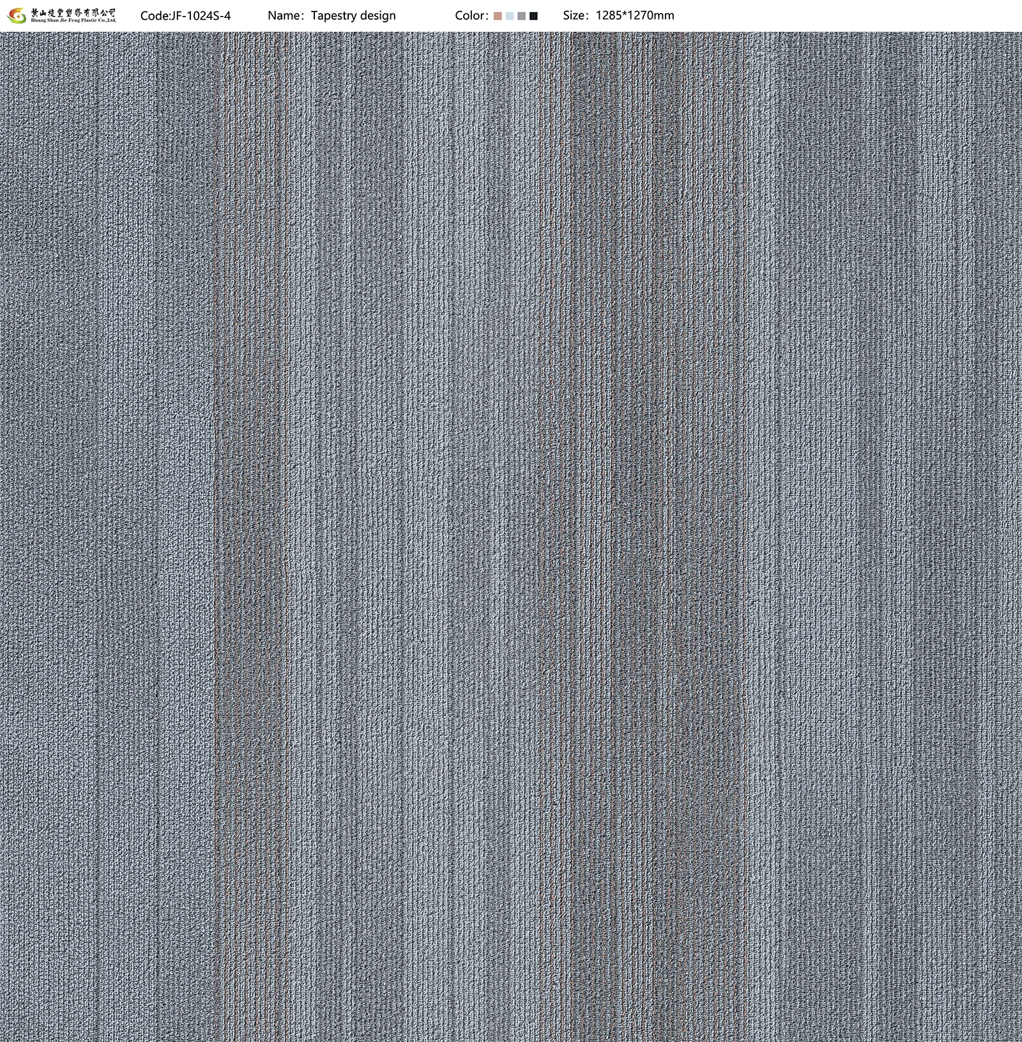Pick the medium gray color swatch
The height and width of the screenshot is (1042, 1022).
tap(521, 16)
